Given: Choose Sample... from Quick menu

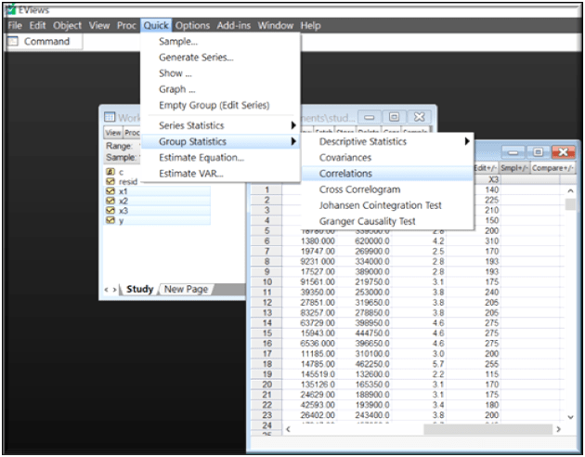Looking at the screenshot, I should (x=220, y=42).
